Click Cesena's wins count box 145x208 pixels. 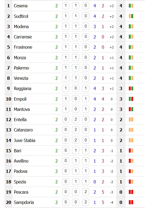(x=65, y=6)
